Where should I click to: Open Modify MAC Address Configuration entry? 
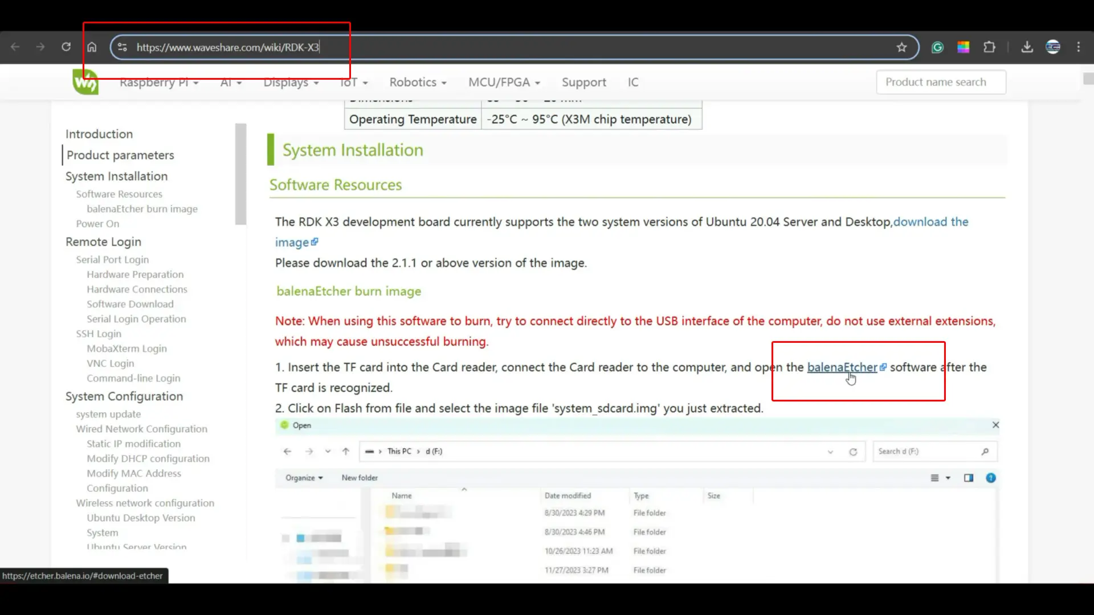[x=134, y=481]
